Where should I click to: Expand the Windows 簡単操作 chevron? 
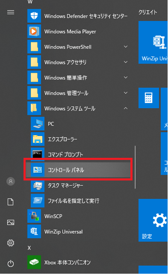tap(126, 77)
